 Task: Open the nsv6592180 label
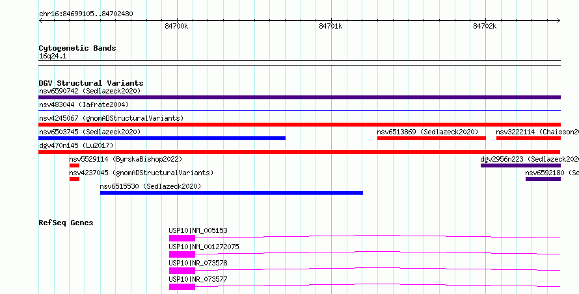click(x=552, y=173)
